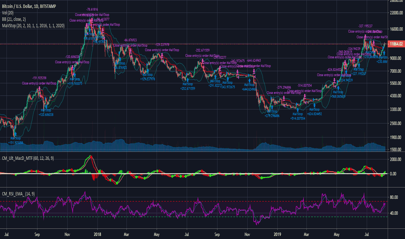The height and width of the screenshot is (239, 405).
Task: Click the +644.624965 MaVStop entry label
Action: (x=249, y=89)
